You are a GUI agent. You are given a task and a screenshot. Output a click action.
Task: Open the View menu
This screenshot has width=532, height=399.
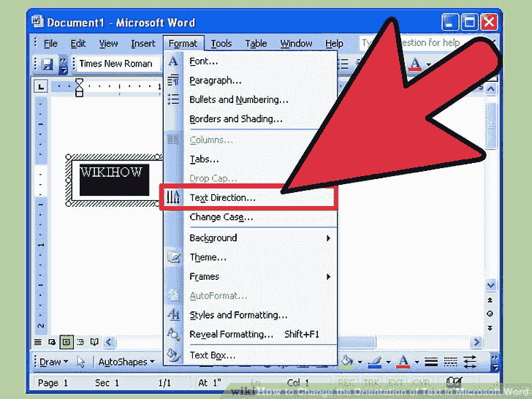coord(108,44)
